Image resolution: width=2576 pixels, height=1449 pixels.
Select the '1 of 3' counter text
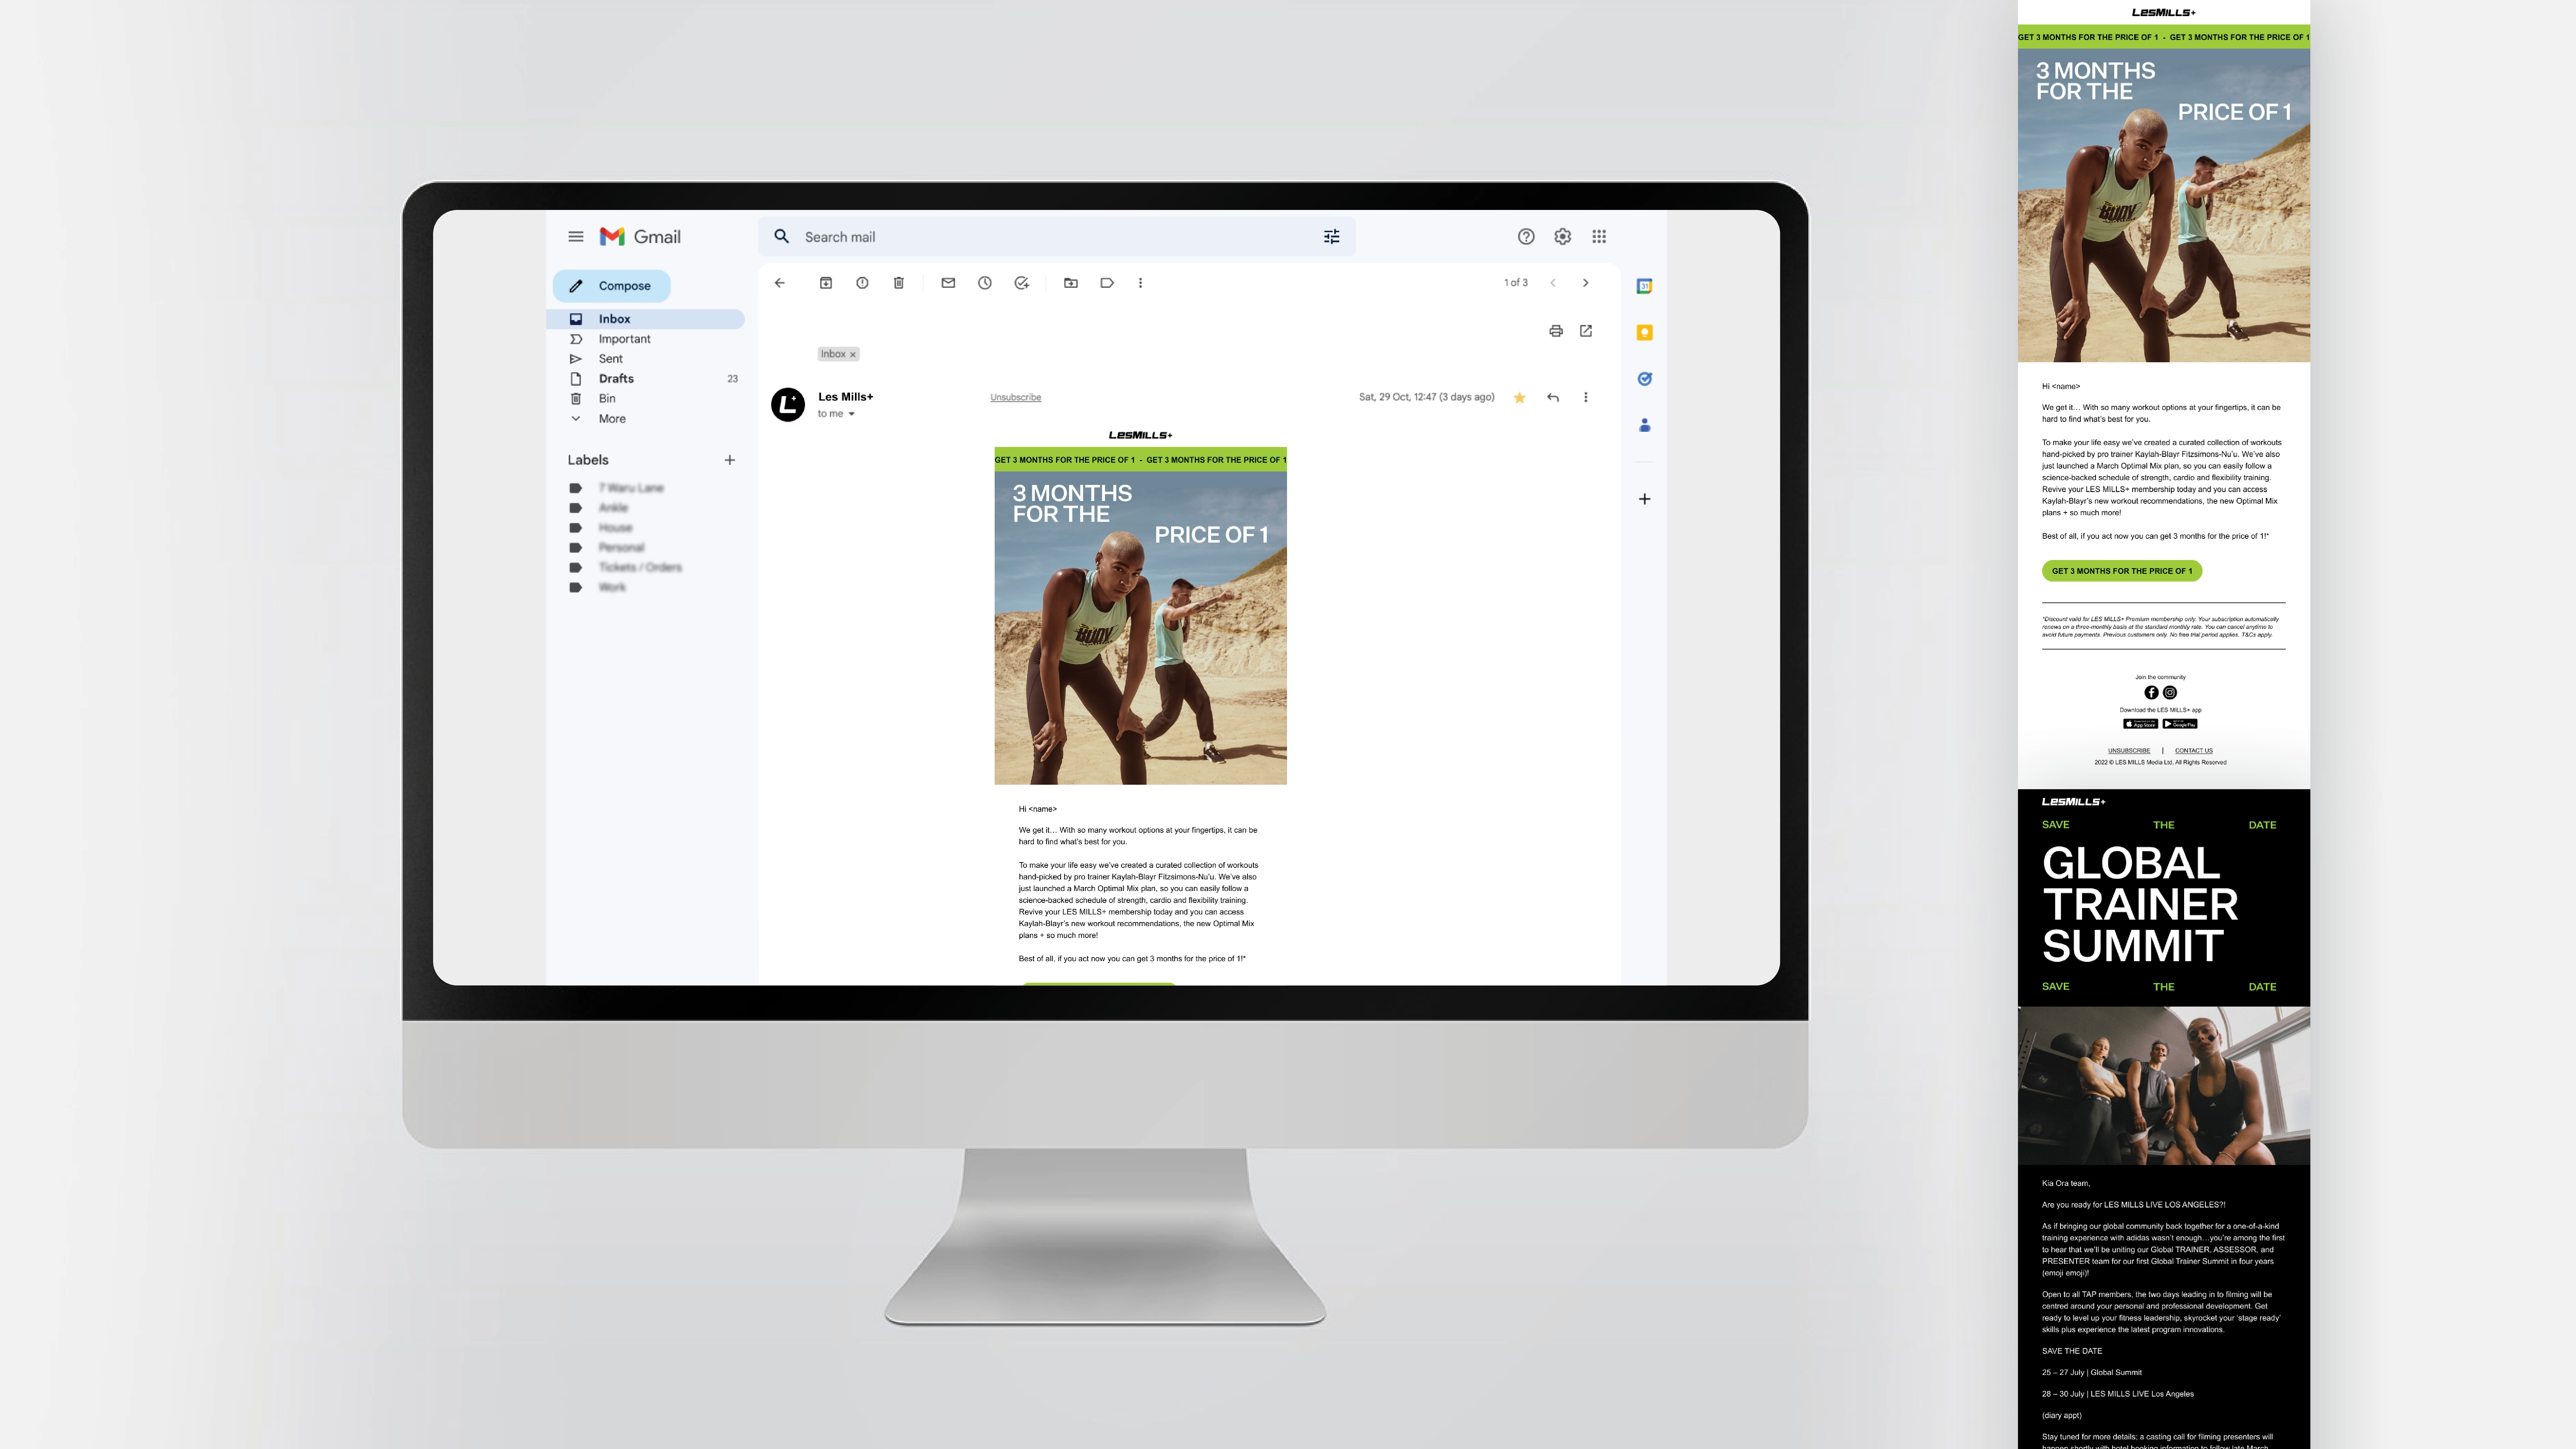click(1516, 283)
